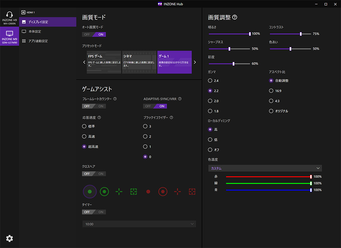
Task: Select gamma 2.4 radio option
Action: 210,80
